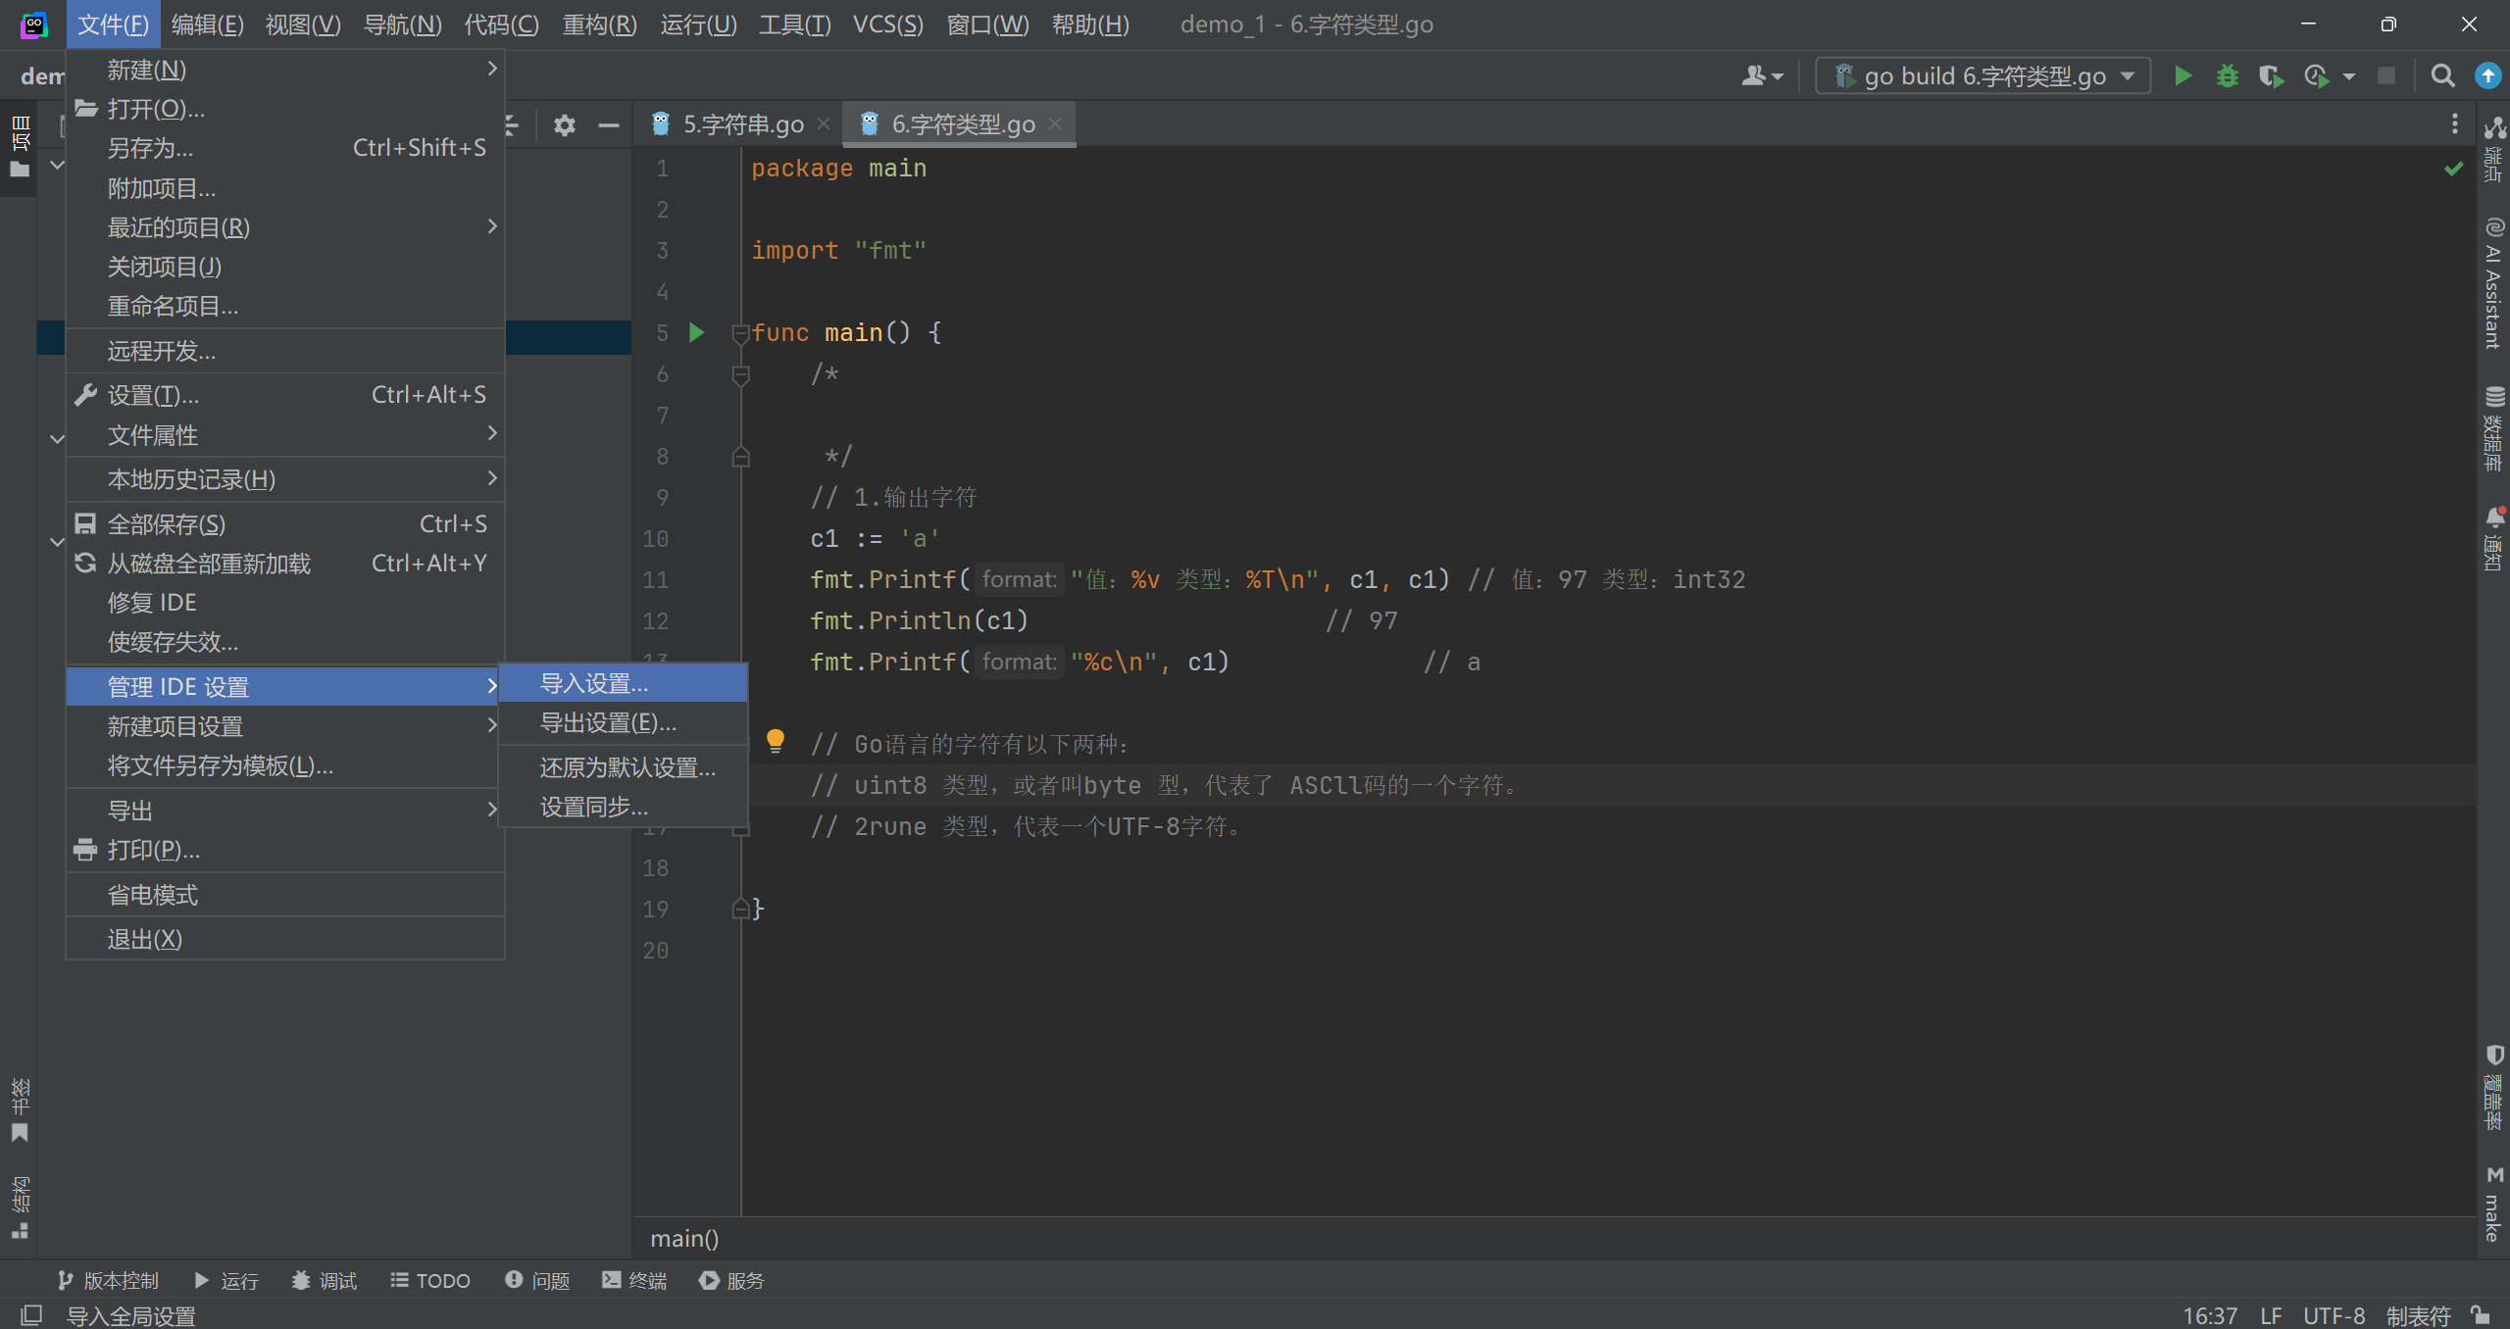Screen dimensions: 2510x1329
Task: Expand Local History submenu
Action: (285, 479)
